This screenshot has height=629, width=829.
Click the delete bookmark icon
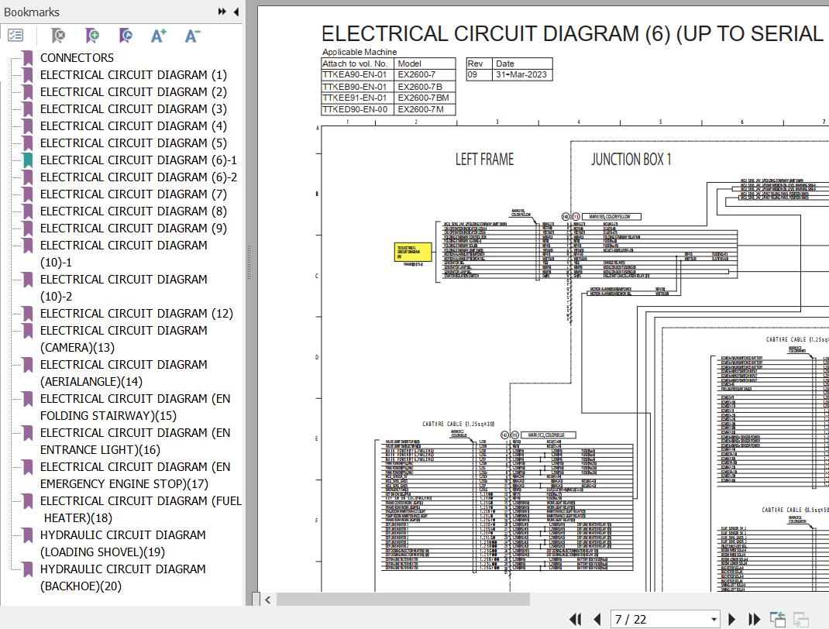57,36
